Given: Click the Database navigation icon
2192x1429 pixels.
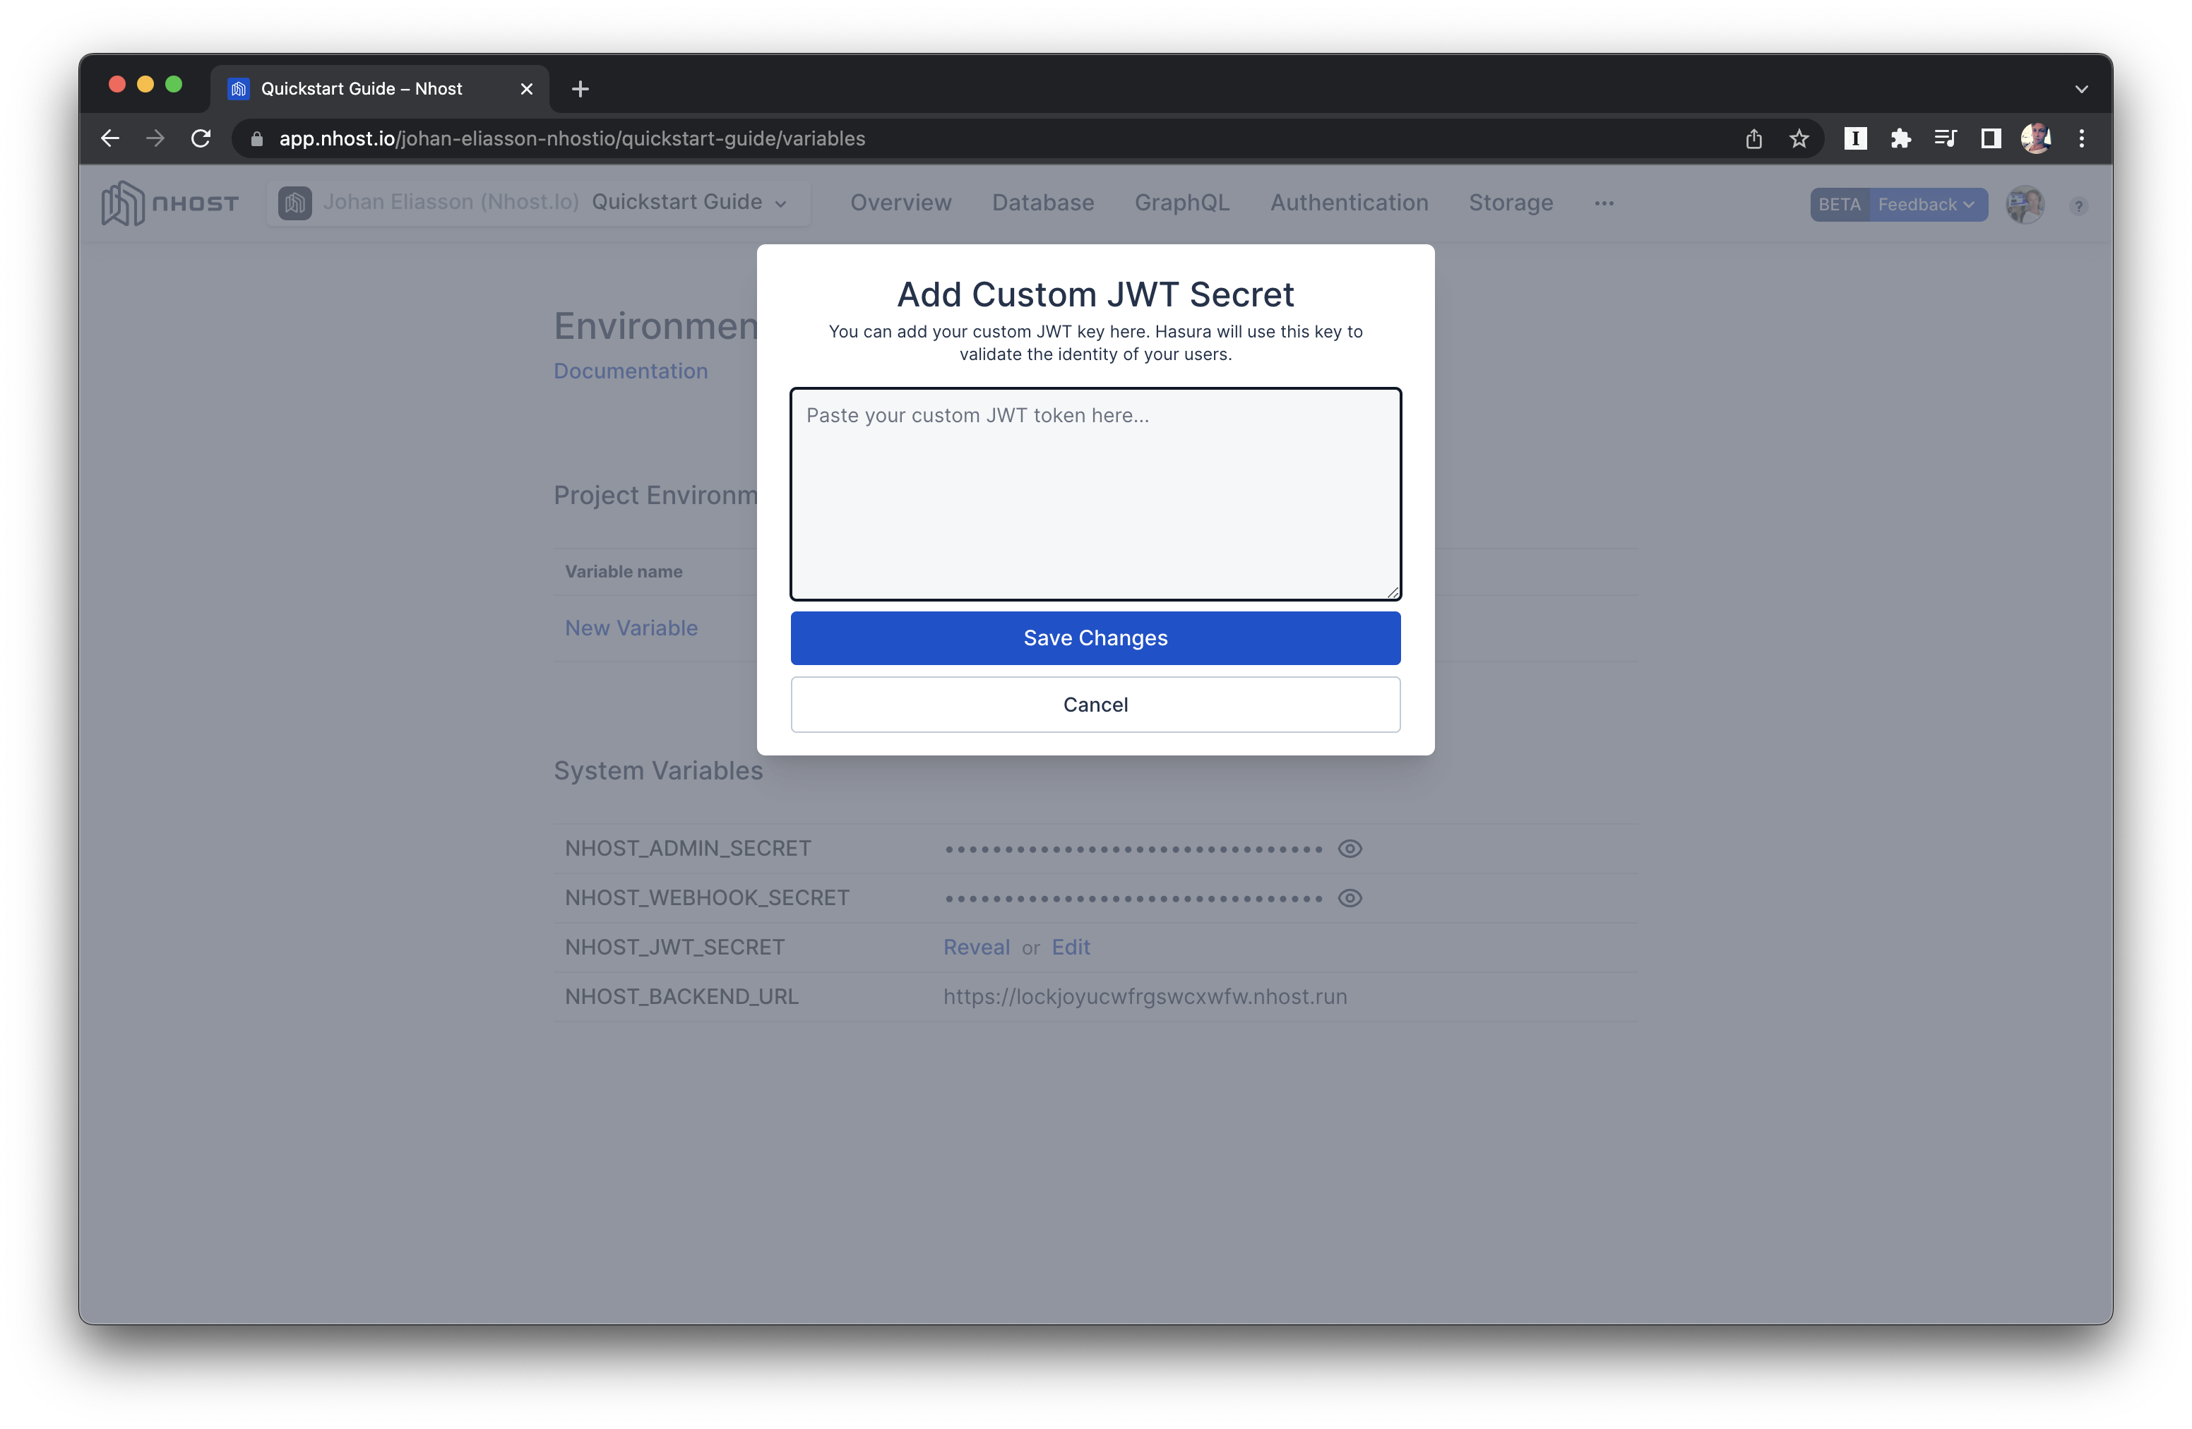Looking at the screenshot, I should [1042, 204].
